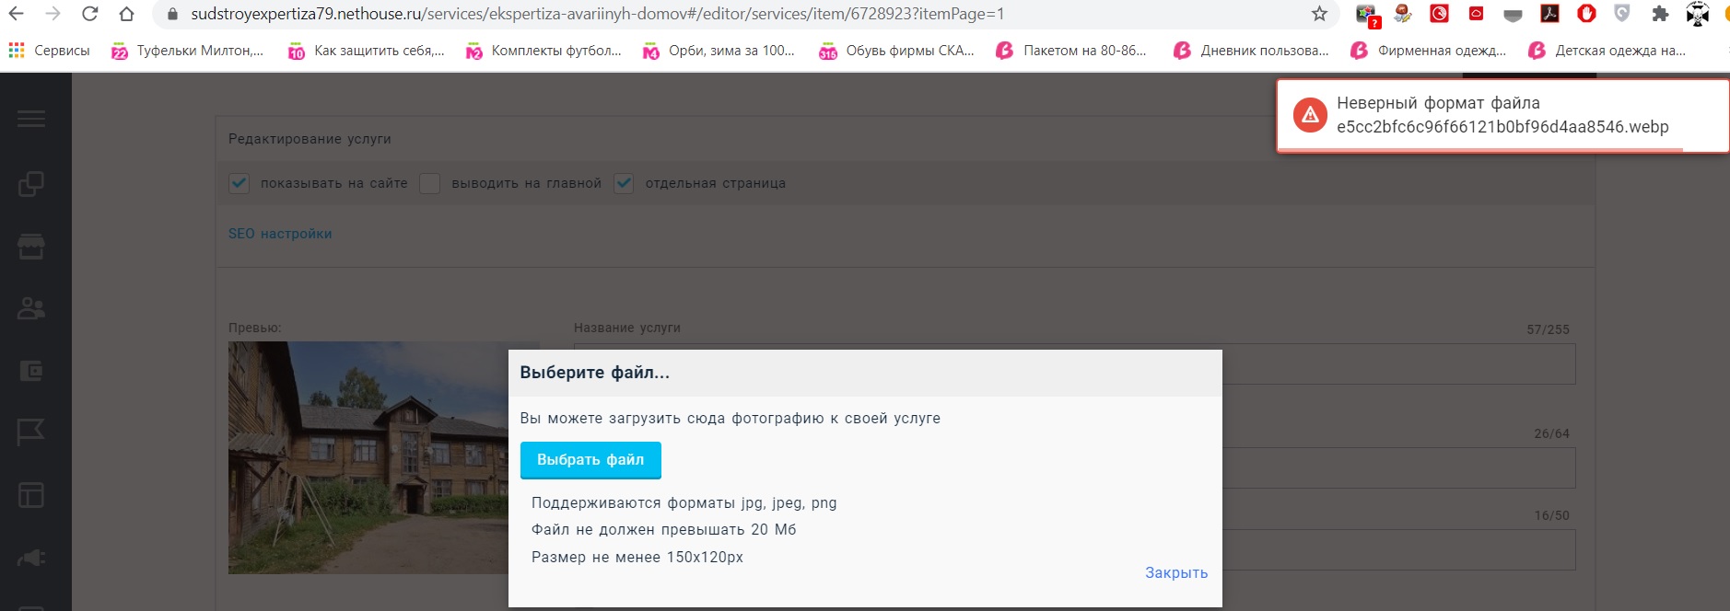Open the layout template icon in sidebar

click(x=31, y=495)
